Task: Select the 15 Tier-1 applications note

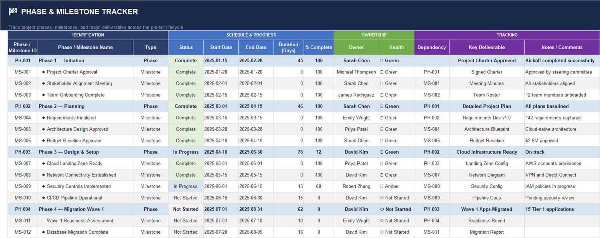Action: (562, 209)
